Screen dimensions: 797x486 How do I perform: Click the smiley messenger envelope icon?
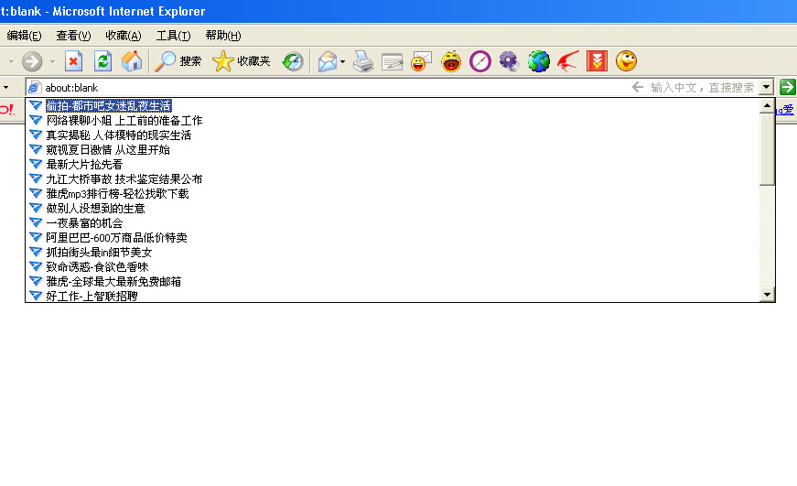click(x=421, y=61)
